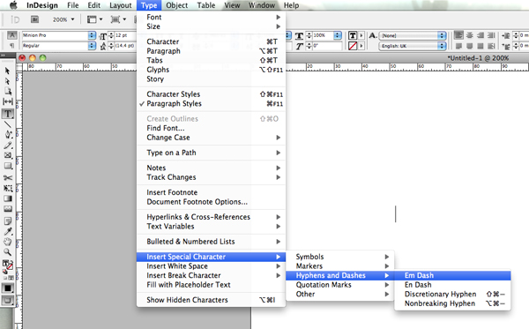Expand the Font submenu
The image size is (529, 329).
(212, 17)
